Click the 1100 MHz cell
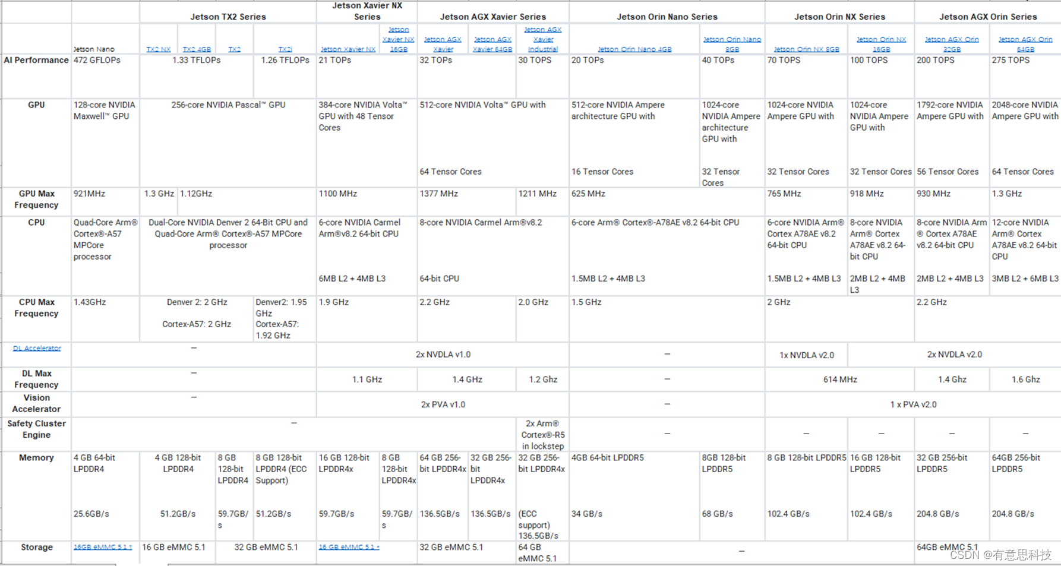Screen dimensions: 1061x566 pos(338,194)
